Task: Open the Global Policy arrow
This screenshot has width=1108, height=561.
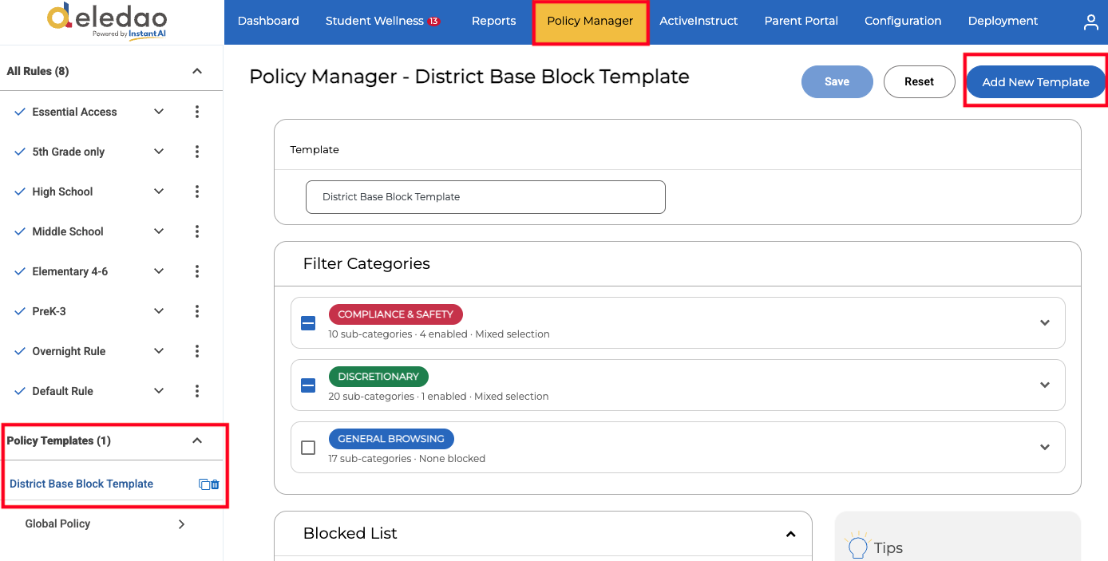Action: coord(181,524)
